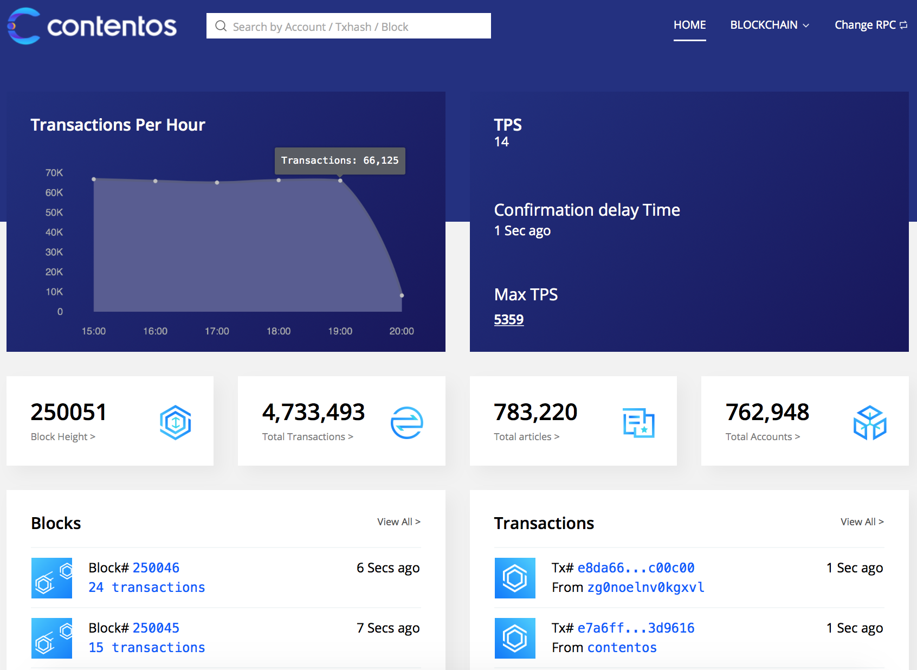Open the Max TPS 5359 link
Screen dimensions: 917x670
[x=509, y=319]
